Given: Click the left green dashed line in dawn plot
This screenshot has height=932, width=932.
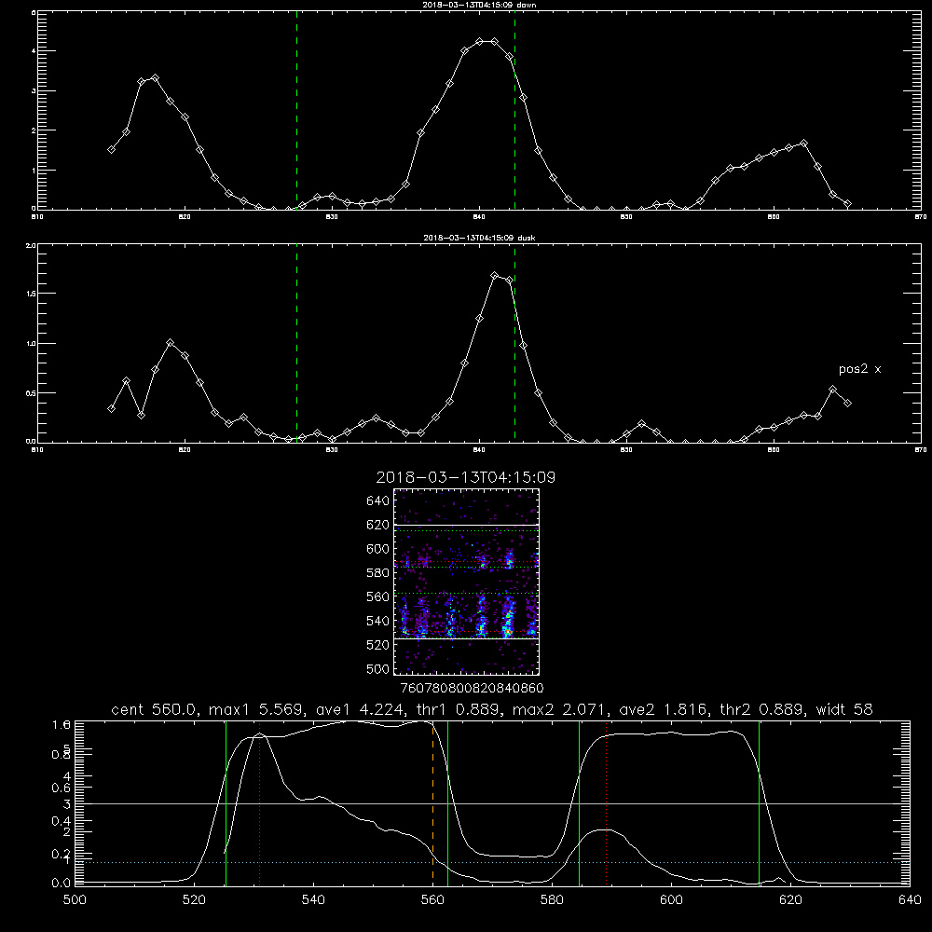Looking at the screenshot, I should [296, 110].
